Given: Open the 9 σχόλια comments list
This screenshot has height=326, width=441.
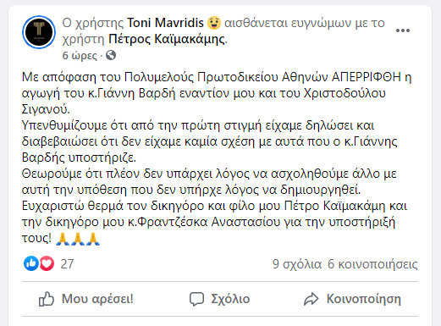Looking at the screenshot, I should pos(297,264).
